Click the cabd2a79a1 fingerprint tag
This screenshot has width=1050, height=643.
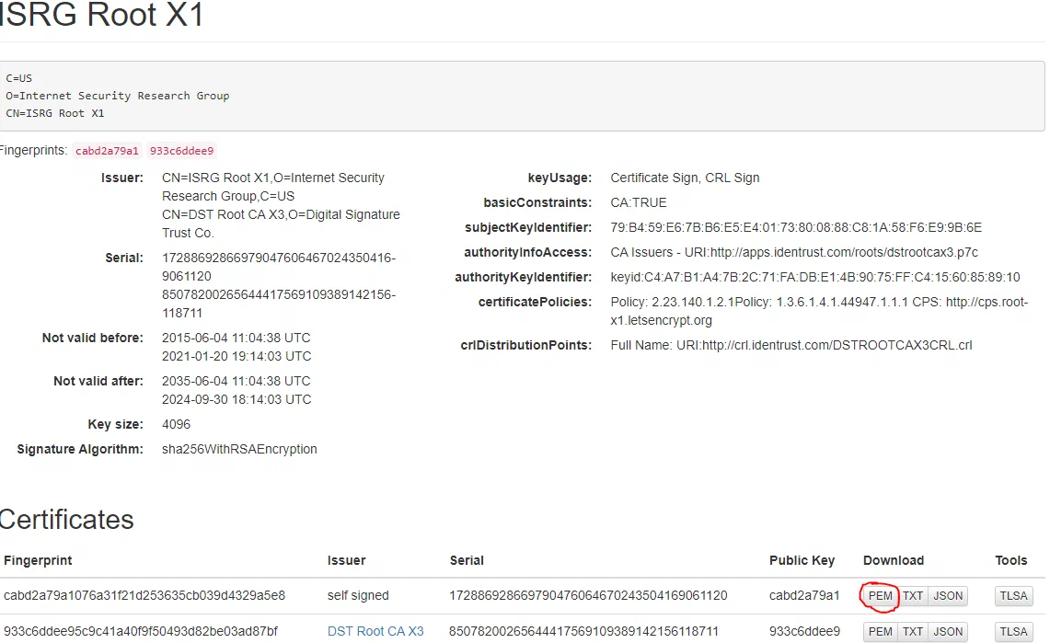[107, 151]
